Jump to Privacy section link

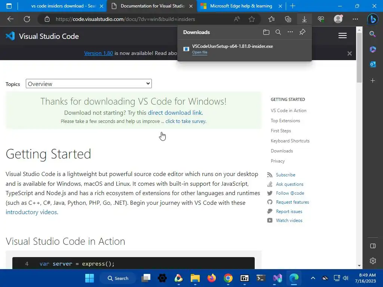coord(278,161)
